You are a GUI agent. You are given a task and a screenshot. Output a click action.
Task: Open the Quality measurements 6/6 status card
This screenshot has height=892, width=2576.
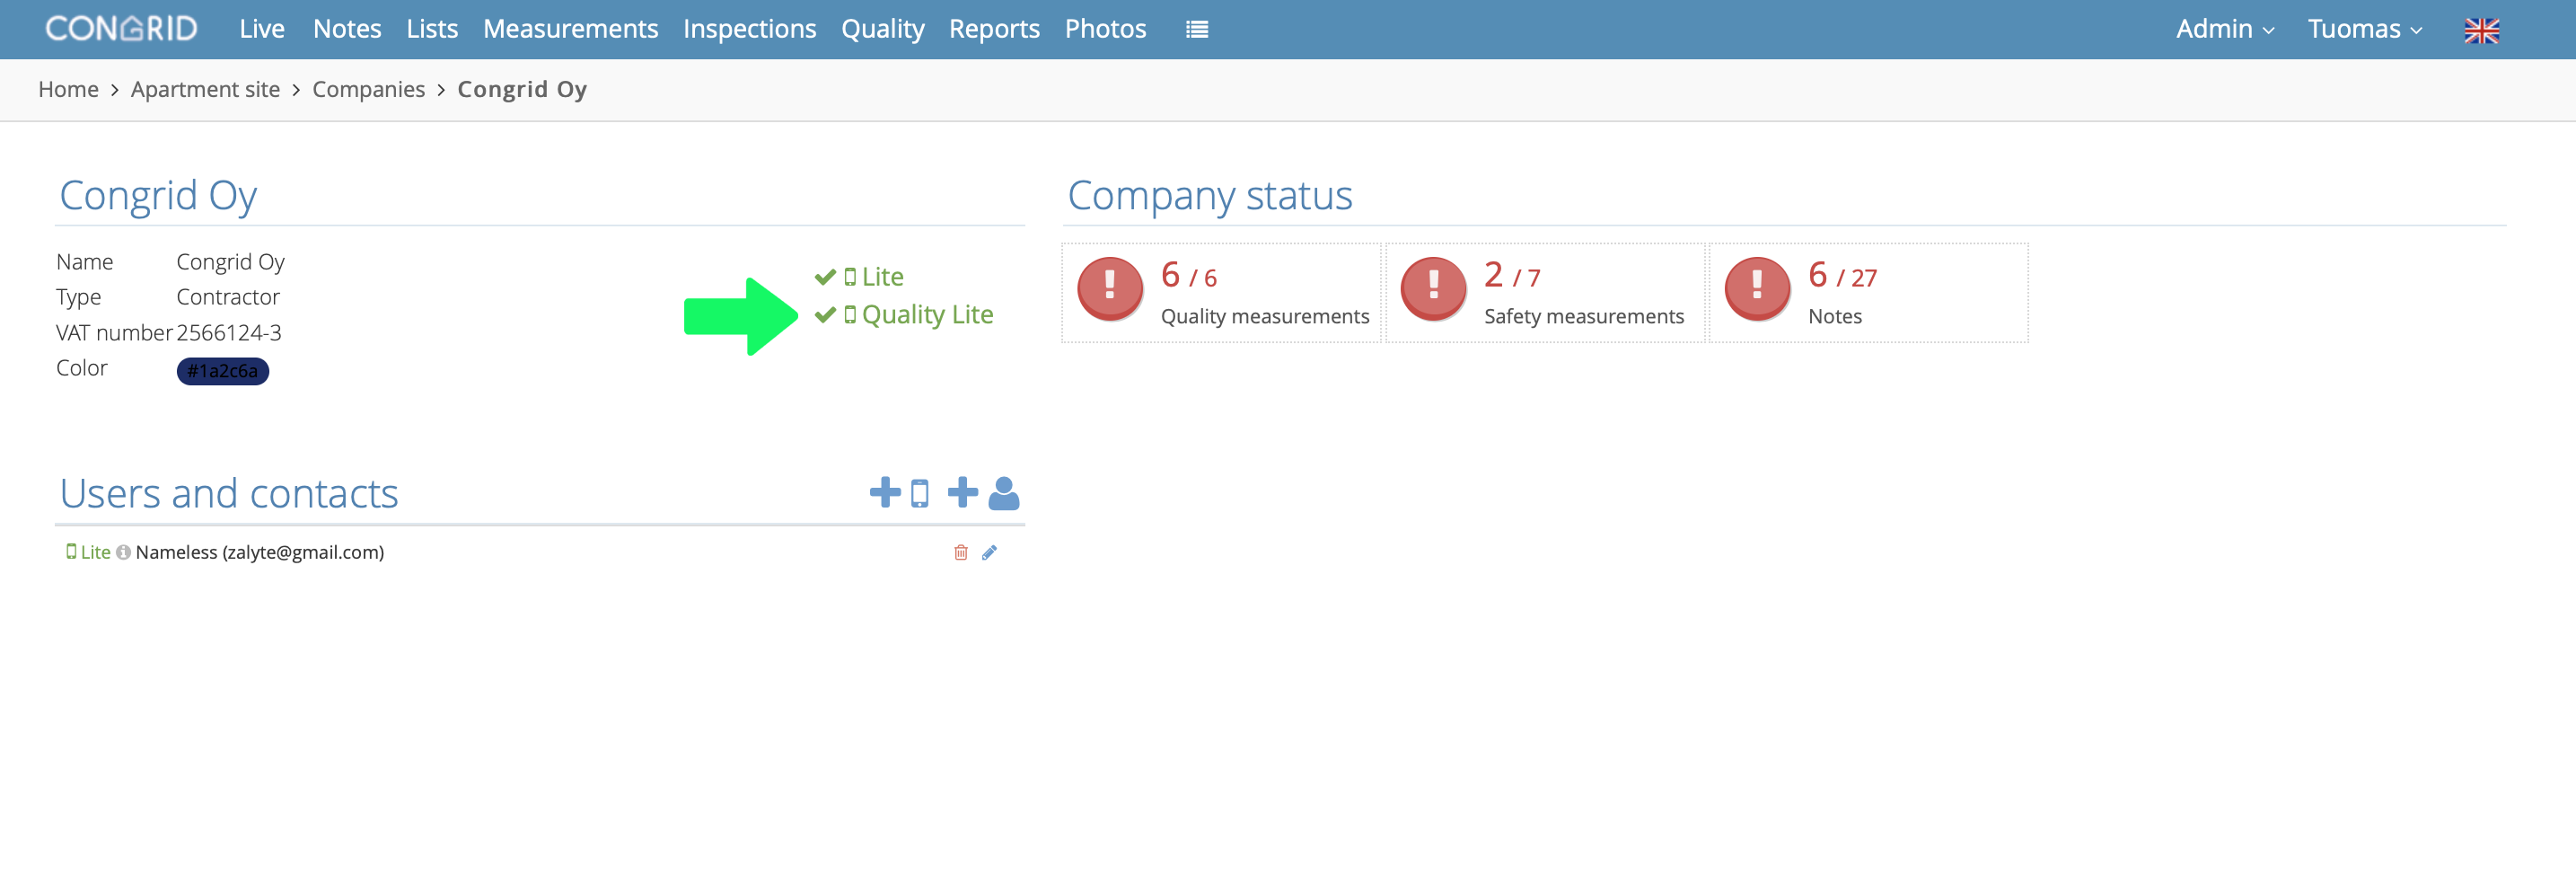[x=1221, y=293]
